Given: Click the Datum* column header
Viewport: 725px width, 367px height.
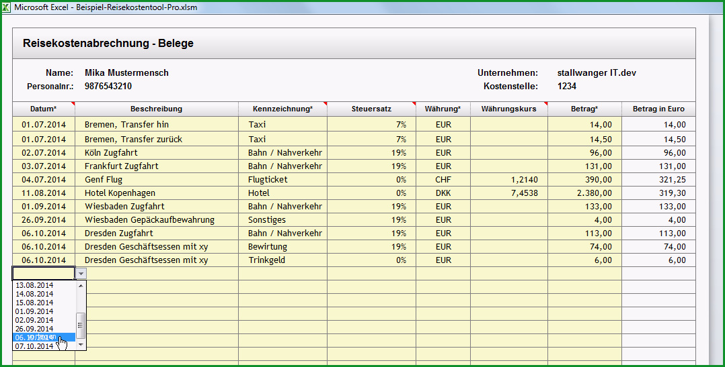Looking at the screenshot, I should click(44, 109).
